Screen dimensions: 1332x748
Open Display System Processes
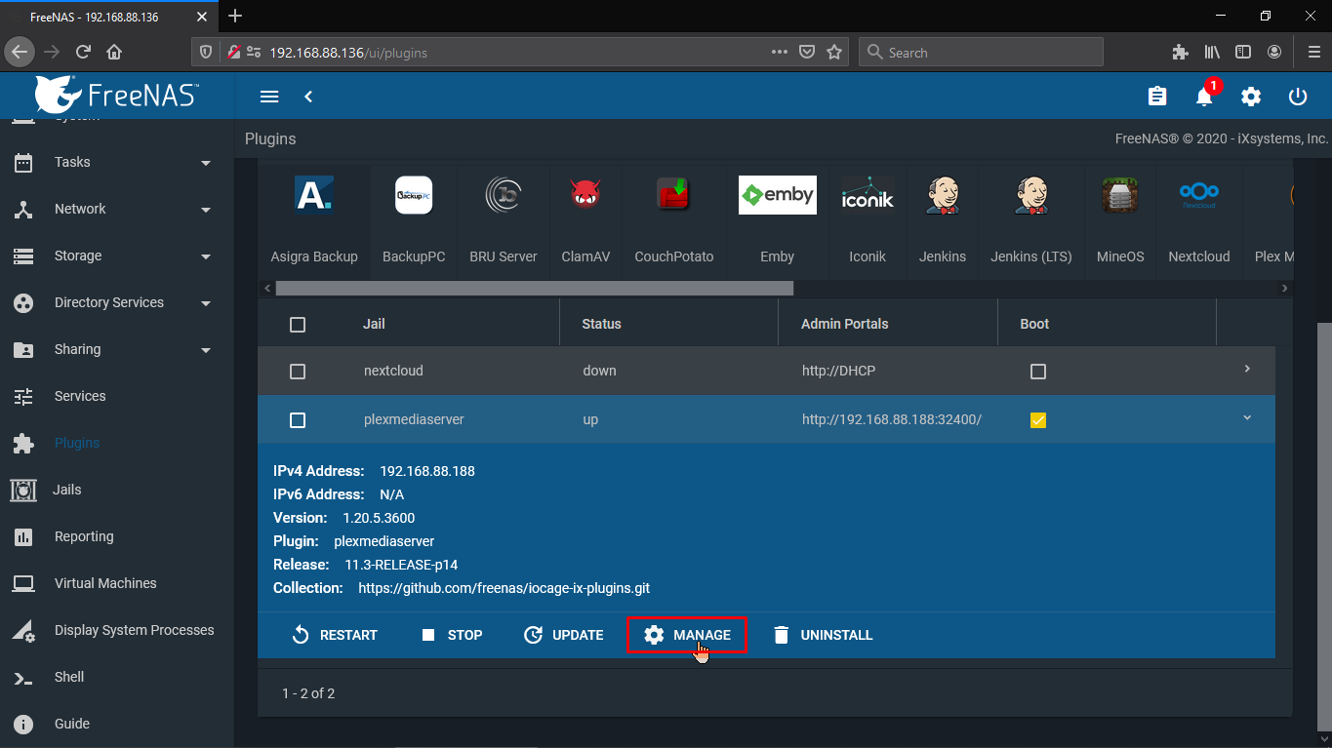pyautogui.click(x=117, y=630)
